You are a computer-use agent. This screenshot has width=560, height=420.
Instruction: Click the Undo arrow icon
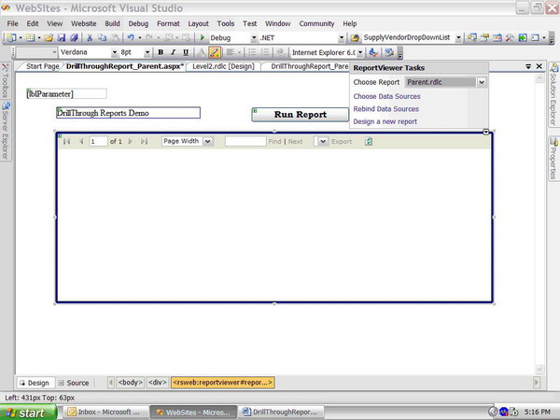pos(131,38)
